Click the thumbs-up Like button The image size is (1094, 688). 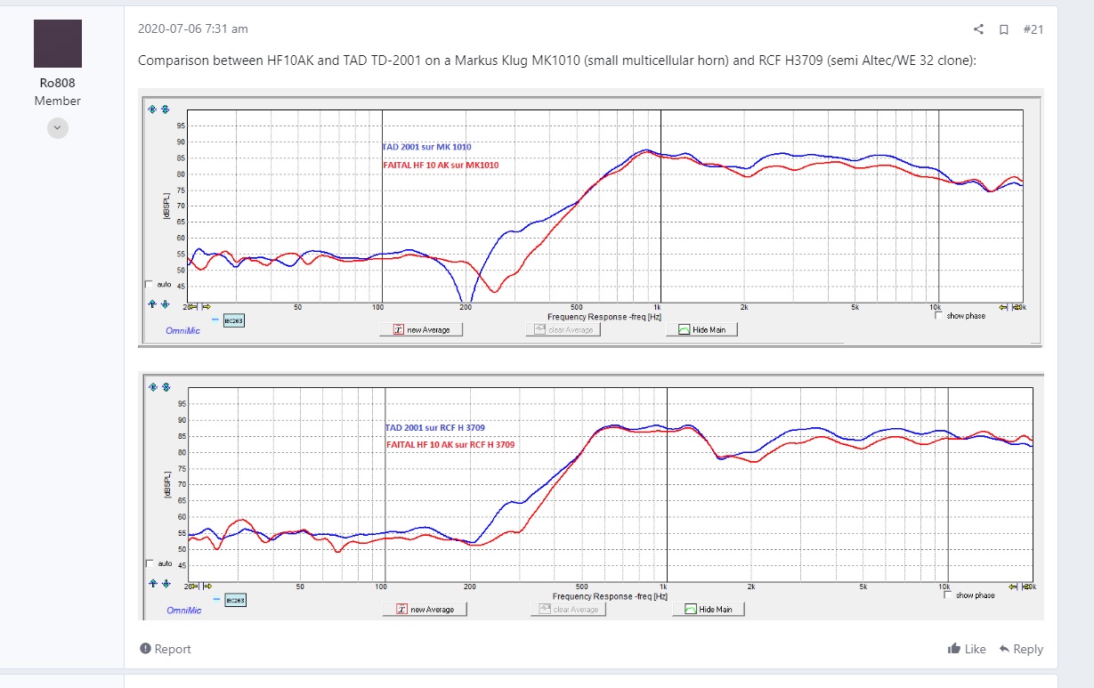967,649
